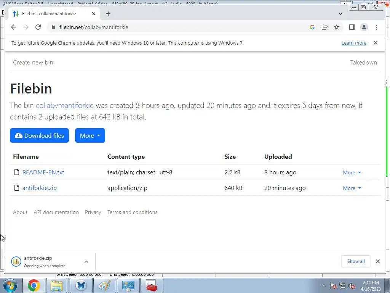Select the Filebin browser tab

54,14
